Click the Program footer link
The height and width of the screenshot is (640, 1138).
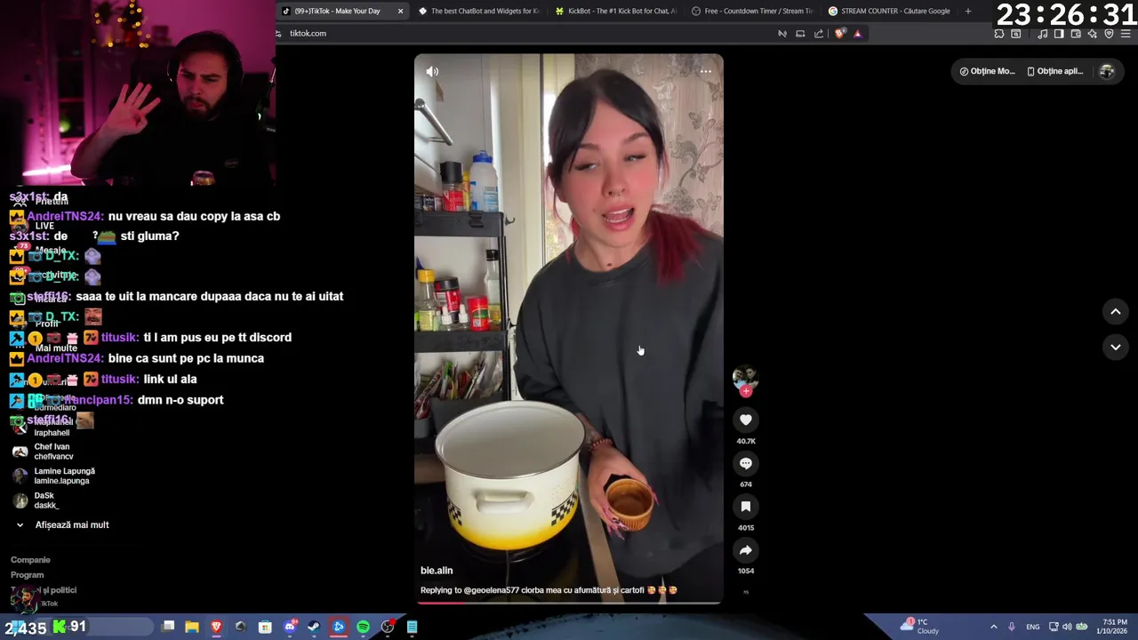27,575
